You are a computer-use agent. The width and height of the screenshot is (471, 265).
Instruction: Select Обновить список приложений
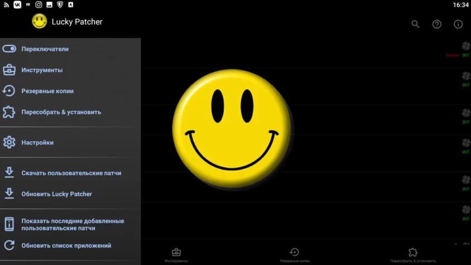tap(70, 245)
